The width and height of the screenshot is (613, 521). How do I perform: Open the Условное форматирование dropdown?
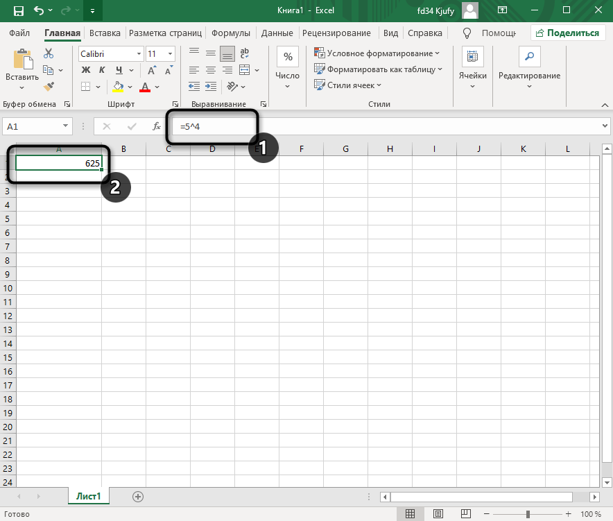tap(377, 53)
